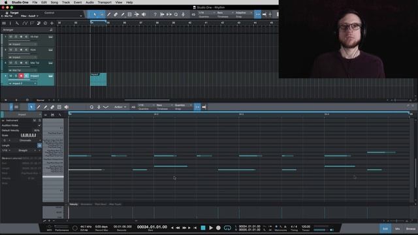Screen dimensions: 418x235
Task: Select the Eraser tool in the arrange toolbar
Action: tap(116, 14)
